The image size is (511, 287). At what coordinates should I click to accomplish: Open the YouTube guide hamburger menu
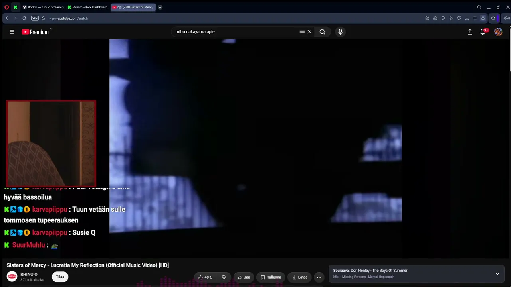(12, 32)
